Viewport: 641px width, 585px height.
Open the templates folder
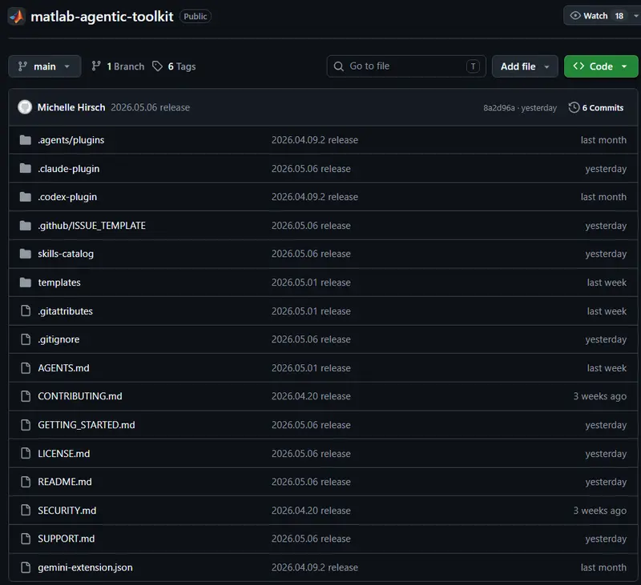point(59,282)
